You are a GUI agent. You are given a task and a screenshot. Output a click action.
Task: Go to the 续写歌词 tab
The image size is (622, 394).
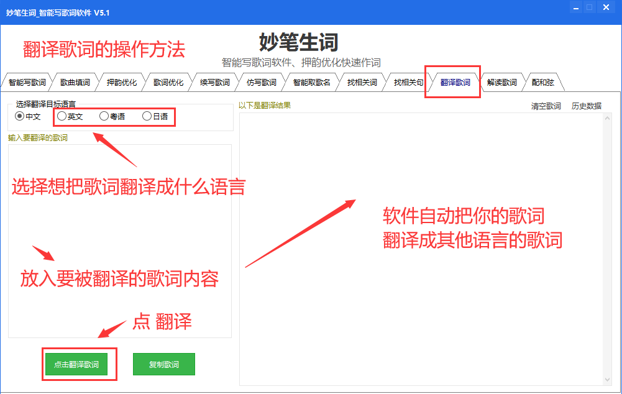pyautogui.click(x=214, y=83)
